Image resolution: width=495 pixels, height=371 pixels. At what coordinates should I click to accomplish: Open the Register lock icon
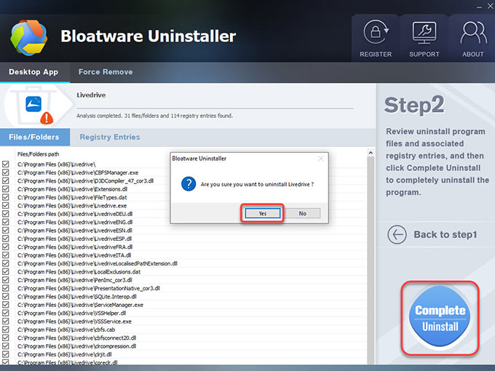(376, 32)
